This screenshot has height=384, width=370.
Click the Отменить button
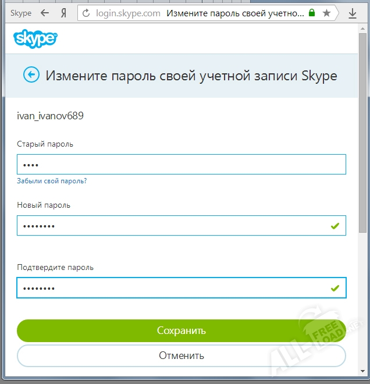click(182, 355)
